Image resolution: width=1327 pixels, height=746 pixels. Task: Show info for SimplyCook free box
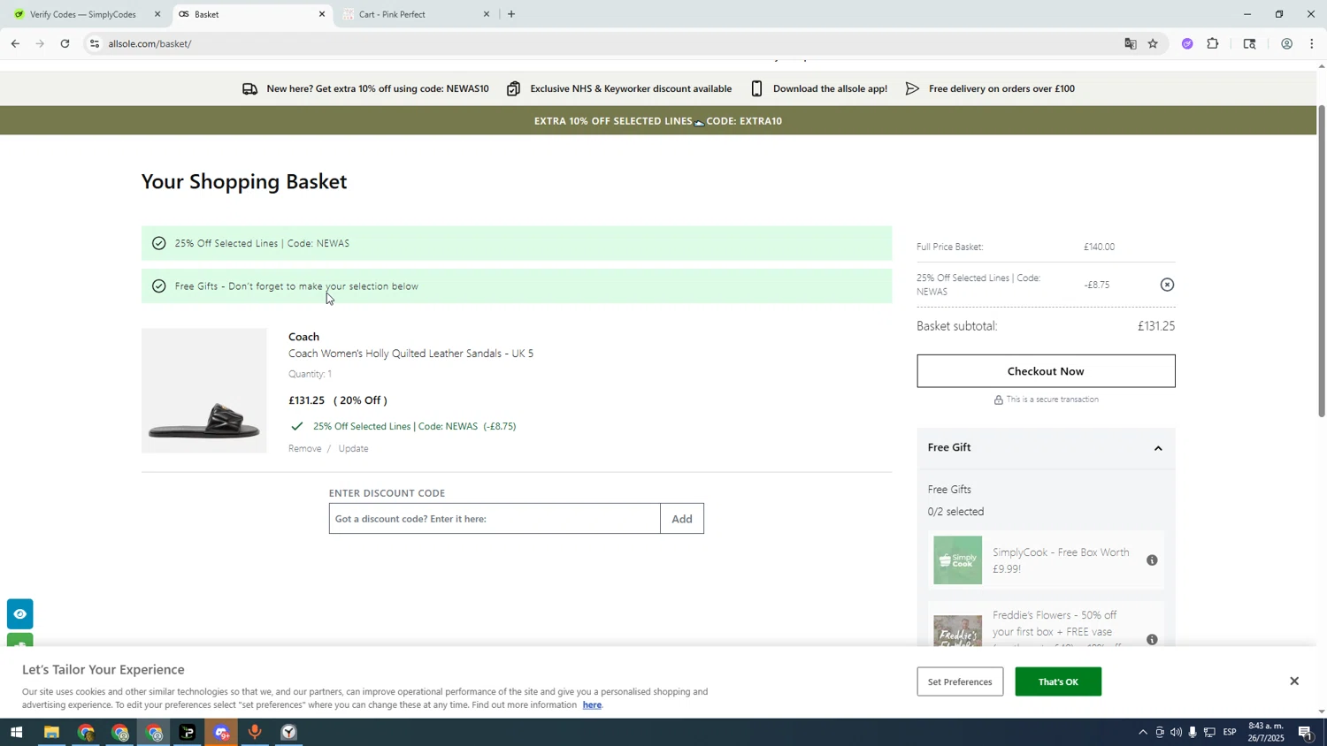(1152, 560)
